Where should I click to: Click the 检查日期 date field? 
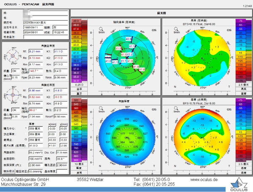(x=31, y=32)
